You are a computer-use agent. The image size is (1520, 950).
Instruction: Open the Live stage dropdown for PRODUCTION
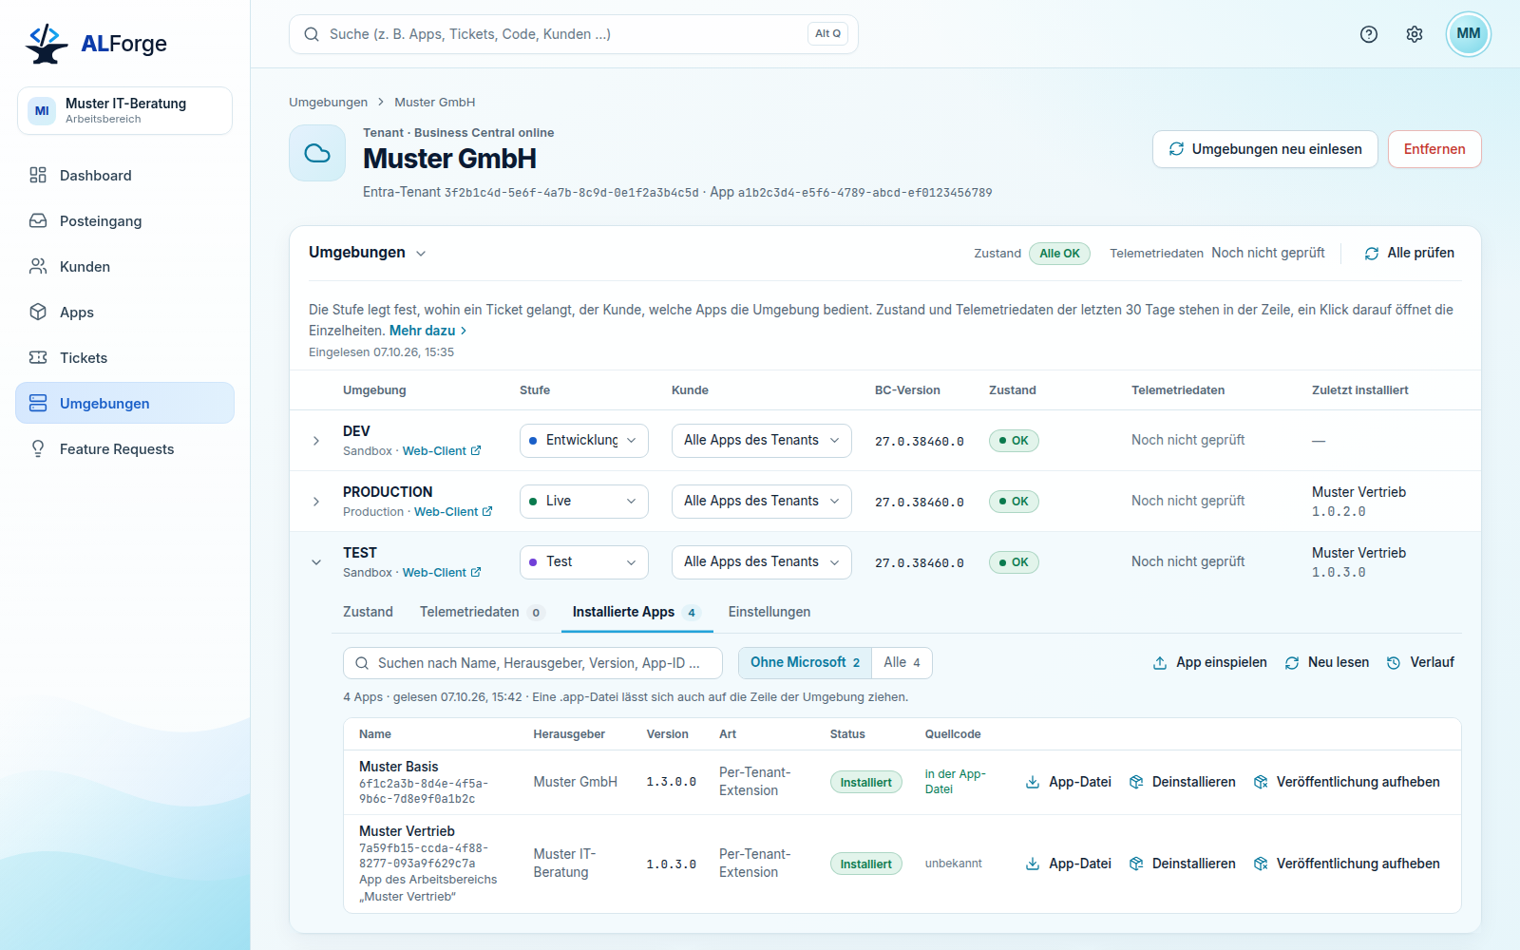point(584,502)
